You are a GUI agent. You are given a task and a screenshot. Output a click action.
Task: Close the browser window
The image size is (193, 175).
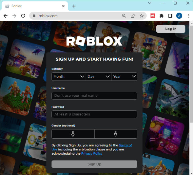(x=188, y=3)
